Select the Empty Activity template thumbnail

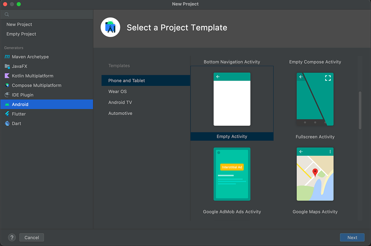point(232,99)
